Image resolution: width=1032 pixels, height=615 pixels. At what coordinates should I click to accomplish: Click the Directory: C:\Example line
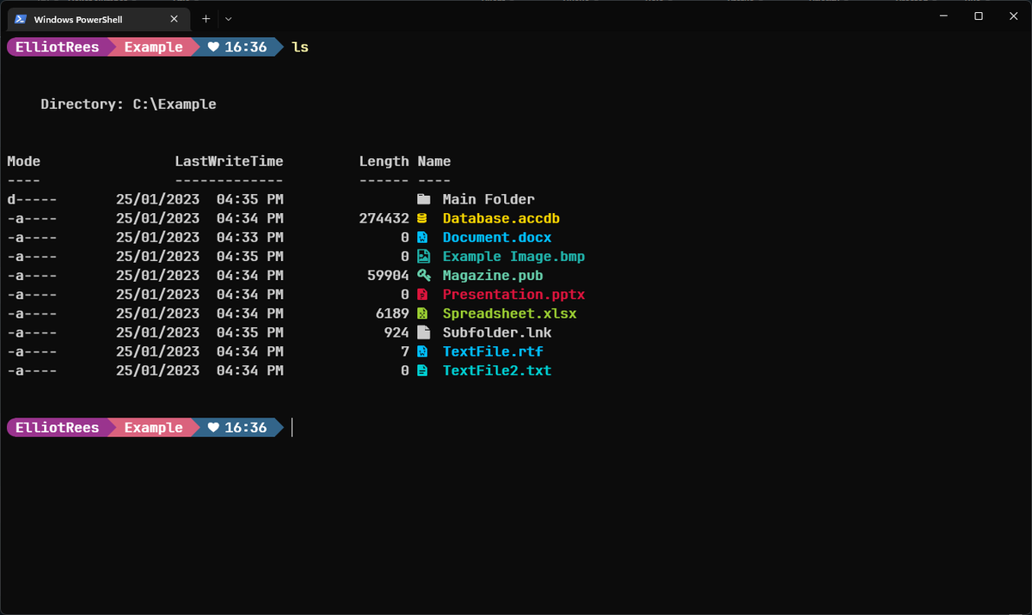point(129,104)
